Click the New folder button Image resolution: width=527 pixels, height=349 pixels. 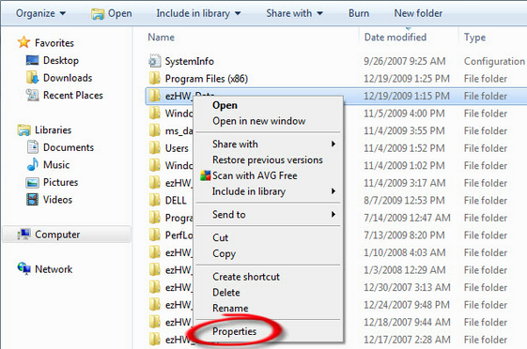418,13
